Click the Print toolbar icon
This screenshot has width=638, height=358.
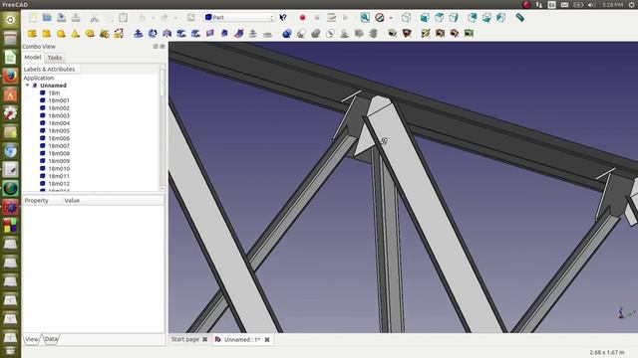76,18
